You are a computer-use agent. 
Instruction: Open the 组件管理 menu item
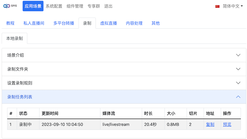tap(75, 6)
